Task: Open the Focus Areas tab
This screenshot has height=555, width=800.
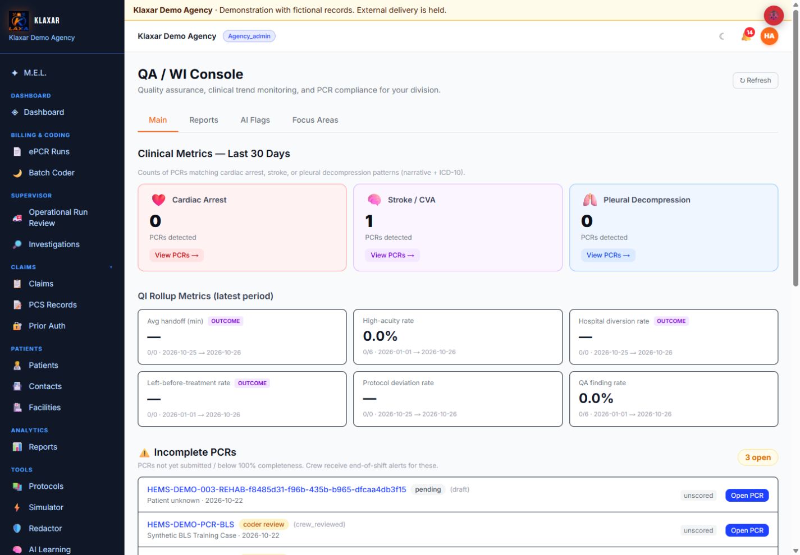Action: pyautogui.click(x=316, y=120)
